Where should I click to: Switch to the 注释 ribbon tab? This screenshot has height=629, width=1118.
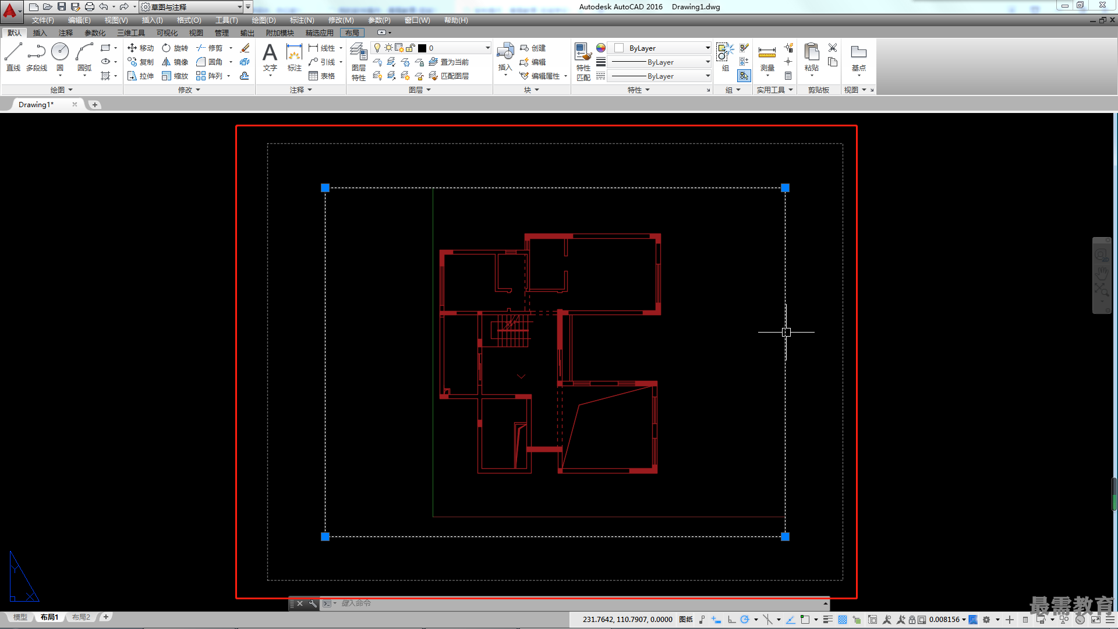click(66, 33)
